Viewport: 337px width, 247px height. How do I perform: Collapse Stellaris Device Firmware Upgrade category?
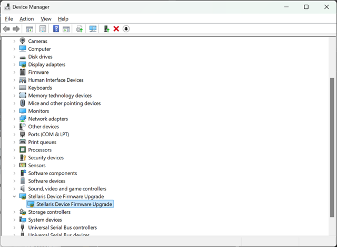[14, 196]
